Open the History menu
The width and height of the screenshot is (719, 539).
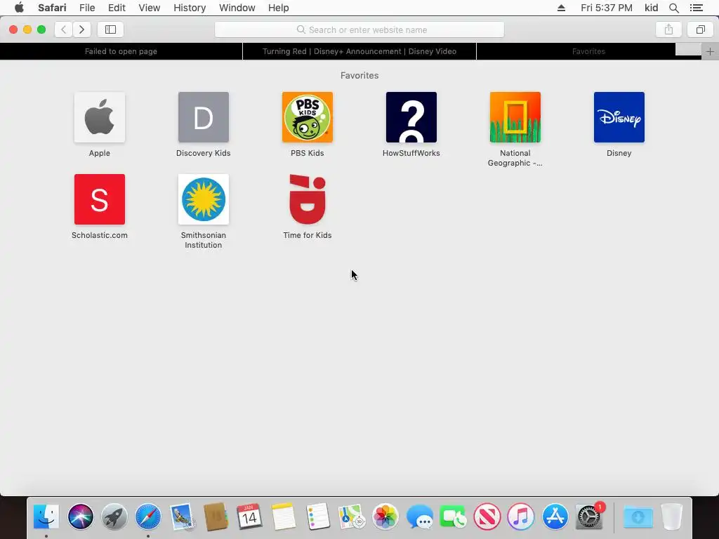click(x=190, y=8)
